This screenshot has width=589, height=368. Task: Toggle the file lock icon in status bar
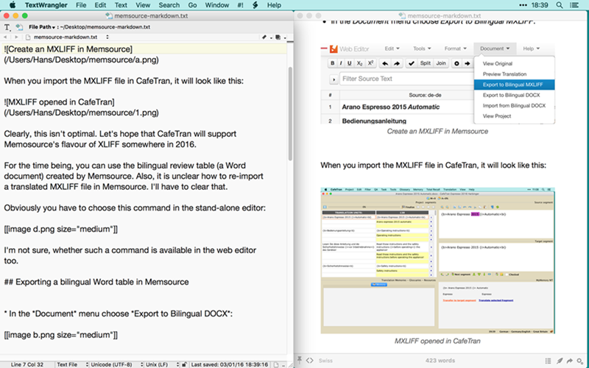pos(185,364)
